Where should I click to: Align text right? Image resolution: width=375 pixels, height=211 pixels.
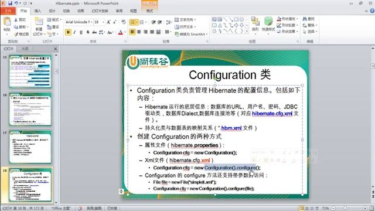tap(145, 32)
